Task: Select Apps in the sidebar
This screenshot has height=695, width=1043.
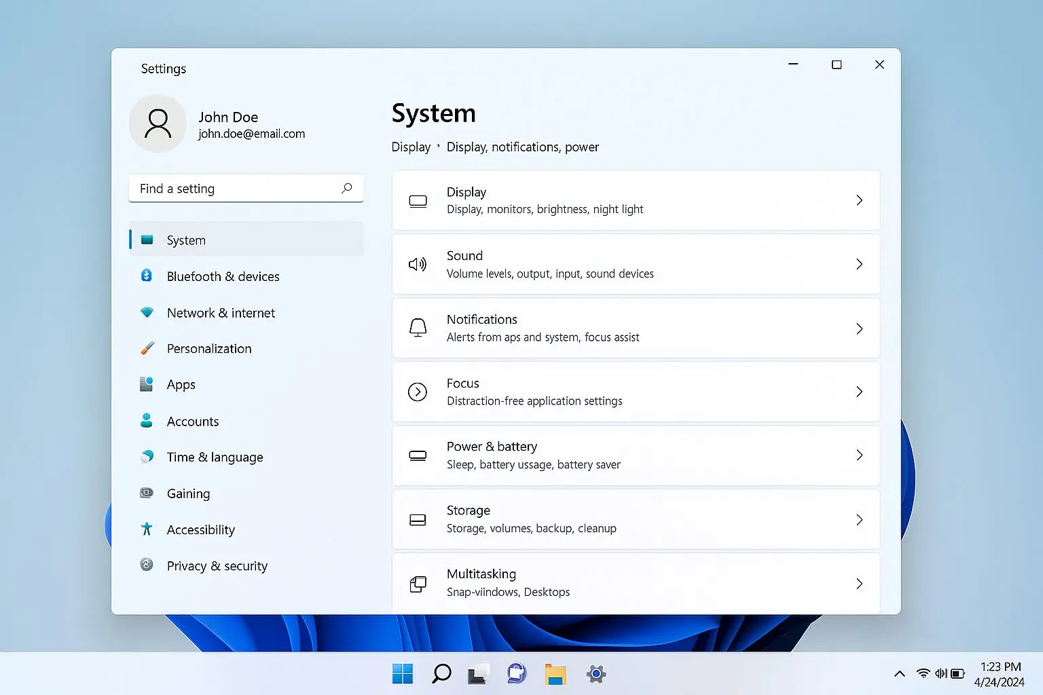Action: click(181, 385)
